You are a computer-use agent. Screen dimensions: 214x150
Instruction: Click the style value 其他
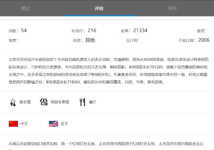point(90,40)
